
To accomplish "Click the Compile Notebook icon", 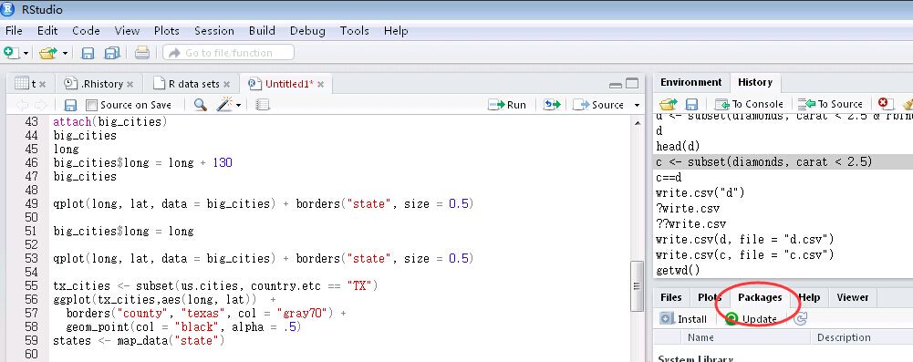I will tap(263, 105).
